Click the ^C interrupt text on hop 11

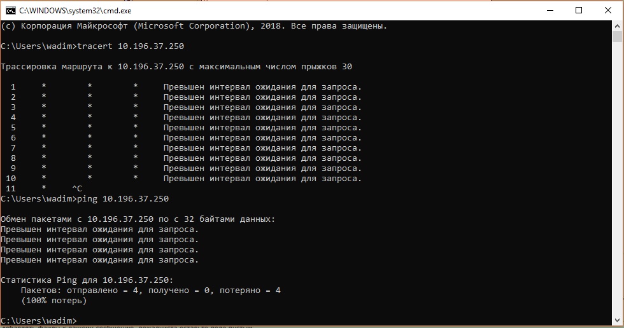click(77, 189)
